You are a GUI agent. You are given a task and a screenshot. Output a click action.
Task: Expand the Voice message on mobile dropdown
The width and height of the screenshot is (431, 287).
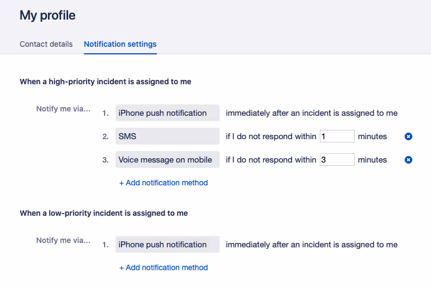167,160
